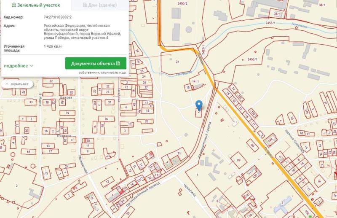Select parcel labeled 420
Image resolution: width=337 pixels, height=218 pixels.
tap(255, 177)
